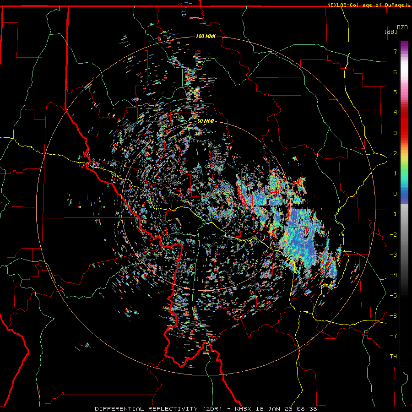The image size is (412, 412).
Task: Click the color scale value -1 label
Action: click(393, 214)
